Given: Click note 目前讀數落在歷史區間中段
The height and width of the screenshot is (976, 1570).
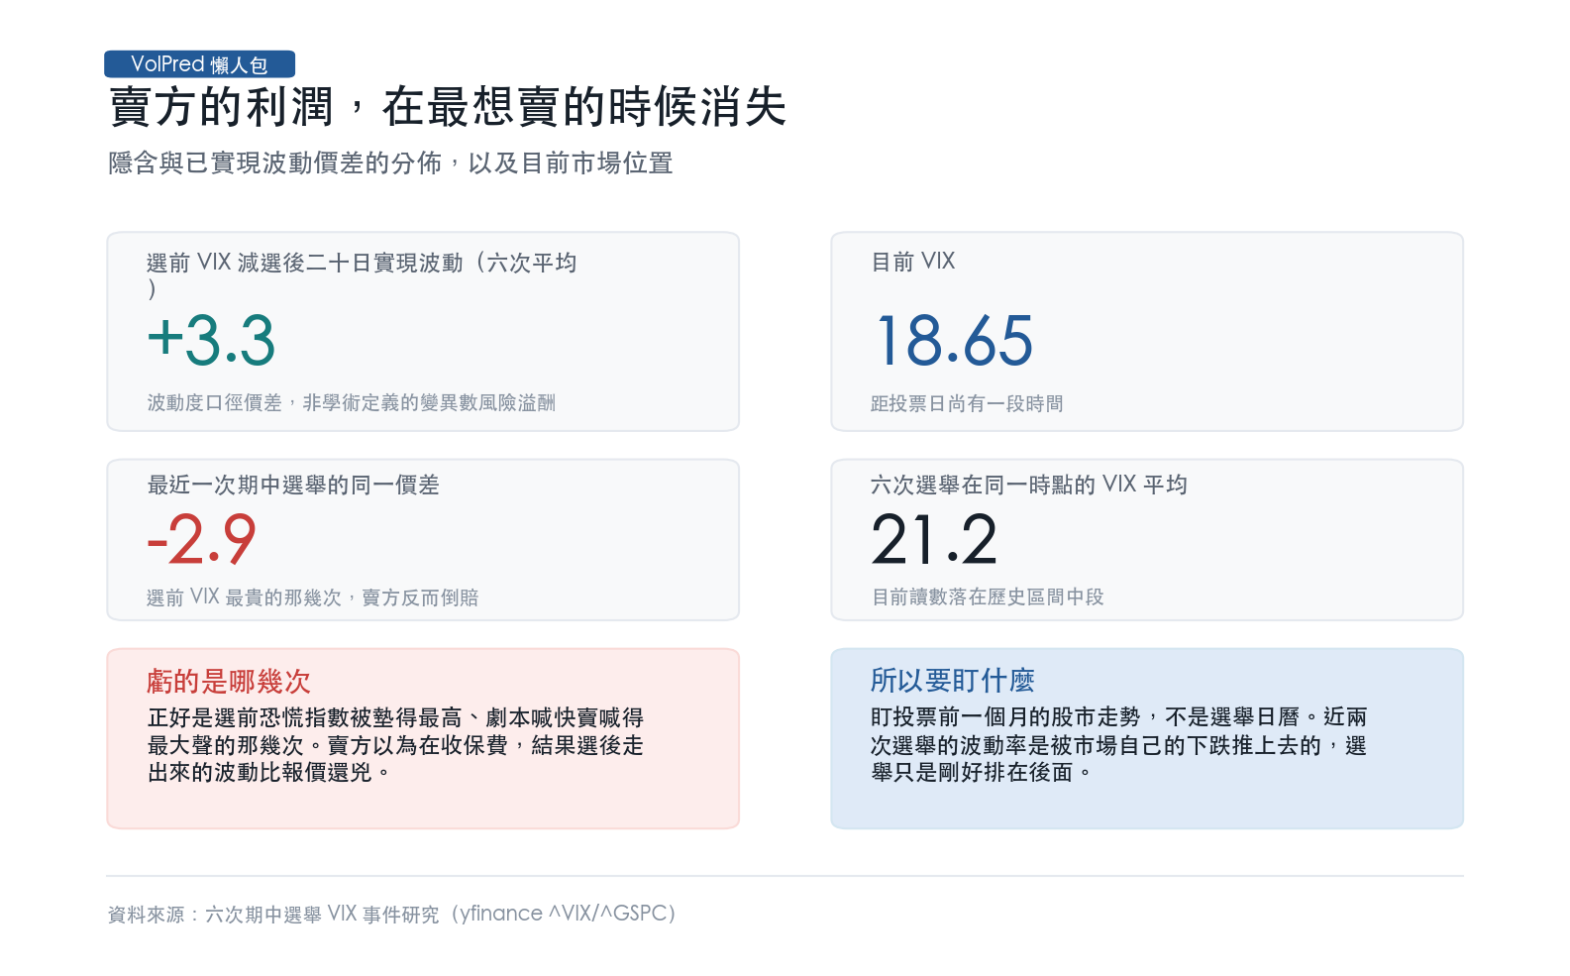Looking at the screenshot, I should point(988,596).
